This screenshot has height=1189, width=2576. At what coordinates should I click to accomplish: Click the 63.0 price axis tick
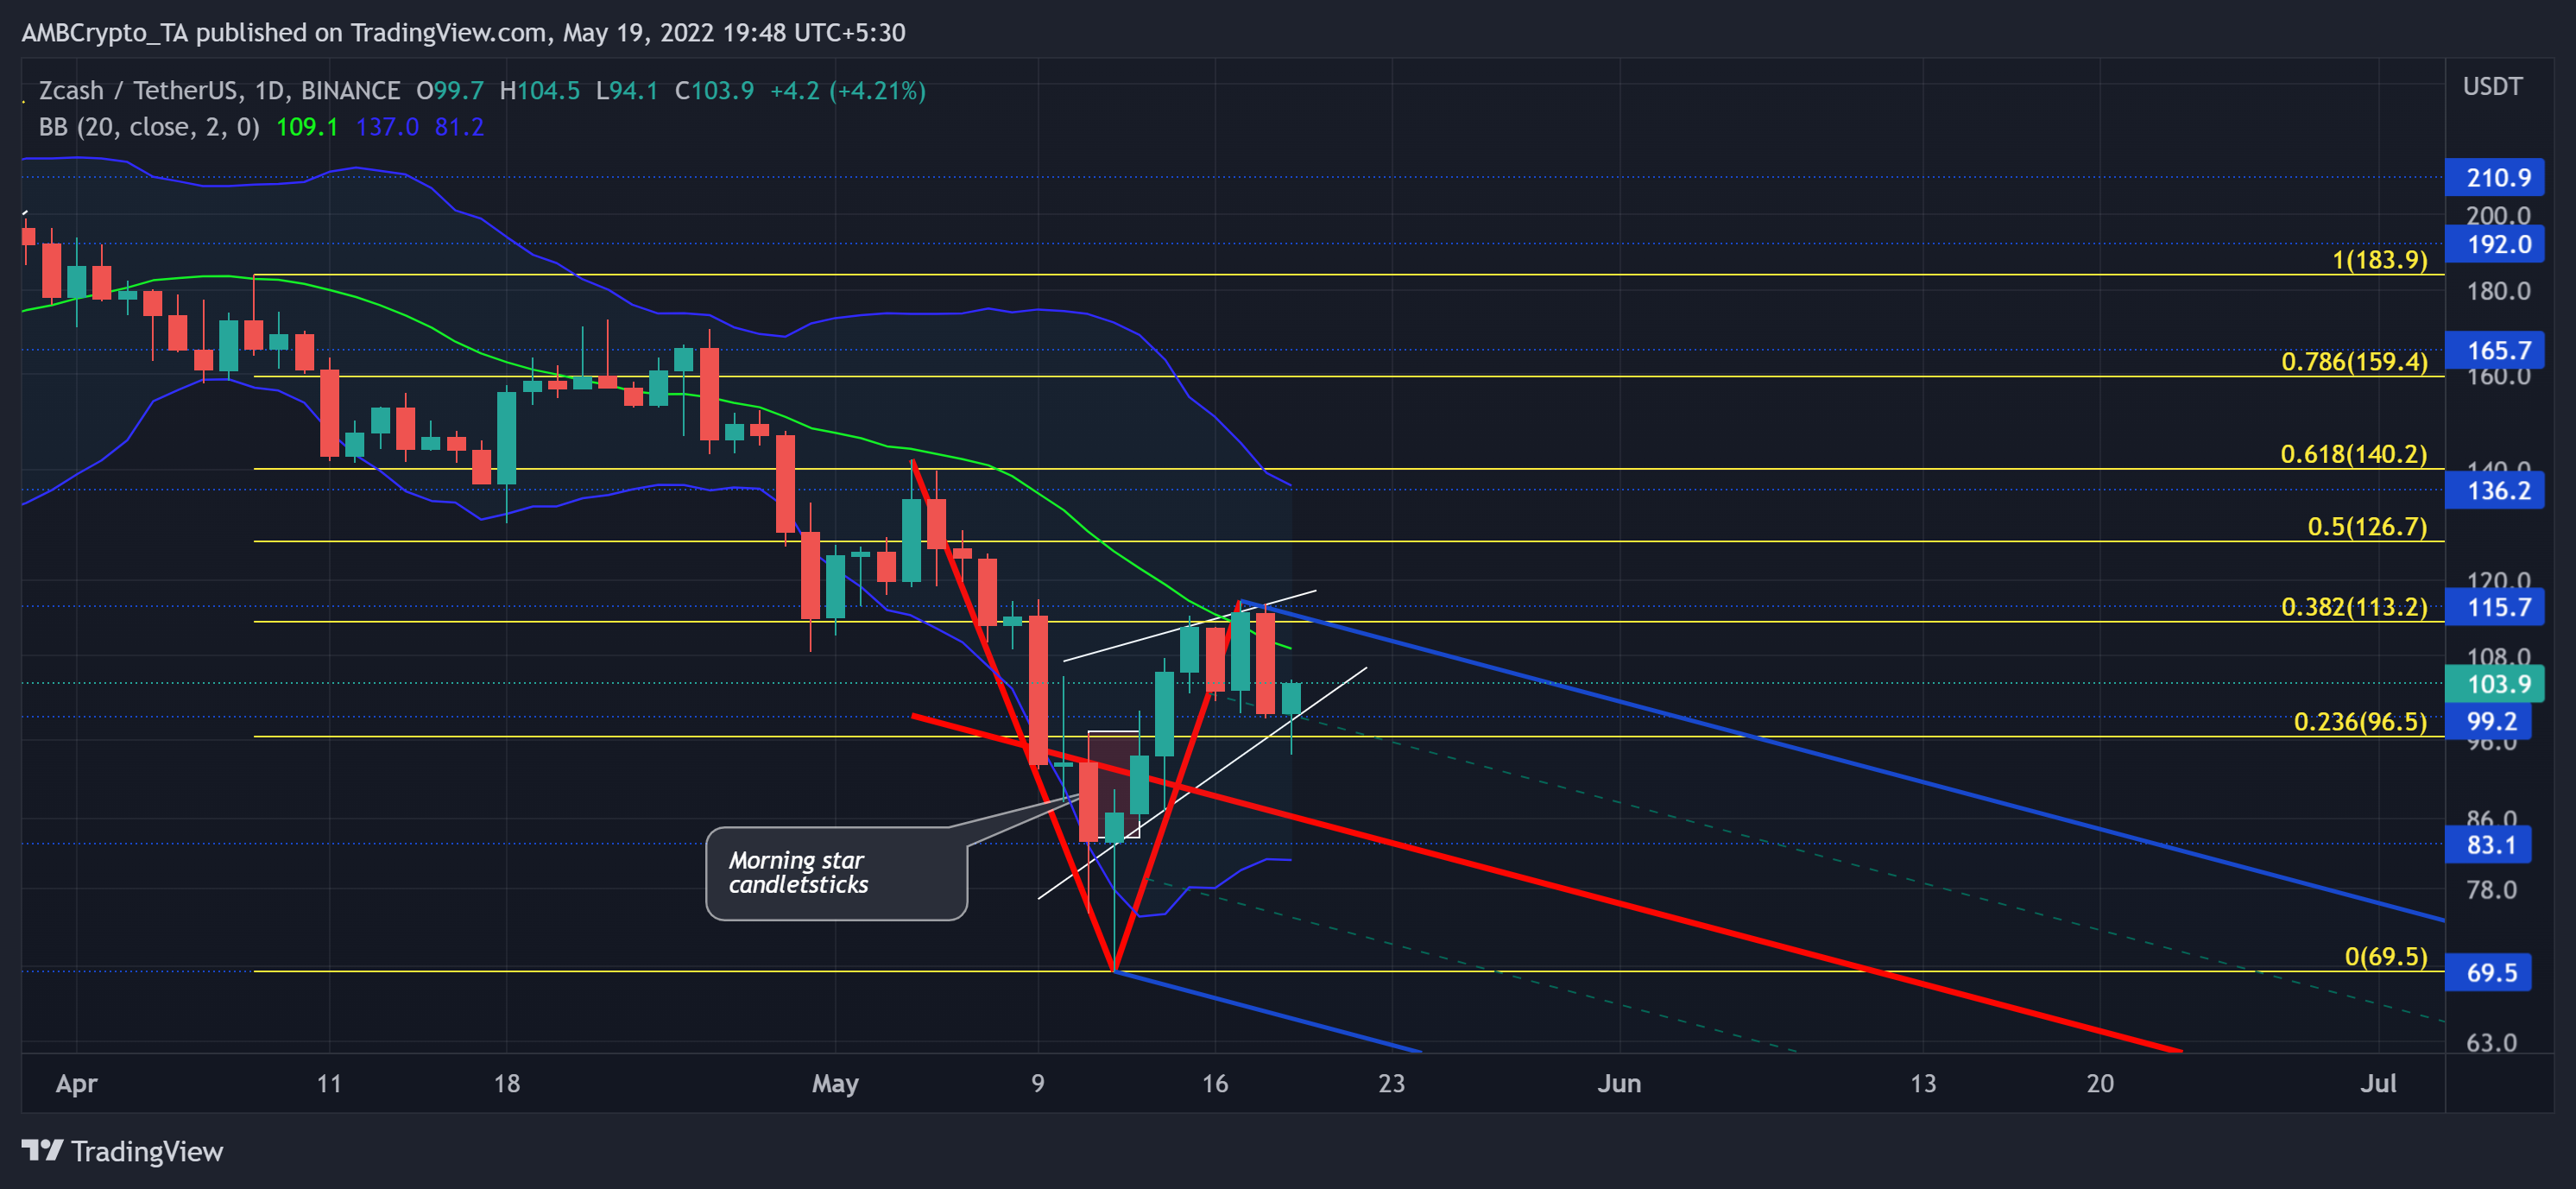2491,1042
